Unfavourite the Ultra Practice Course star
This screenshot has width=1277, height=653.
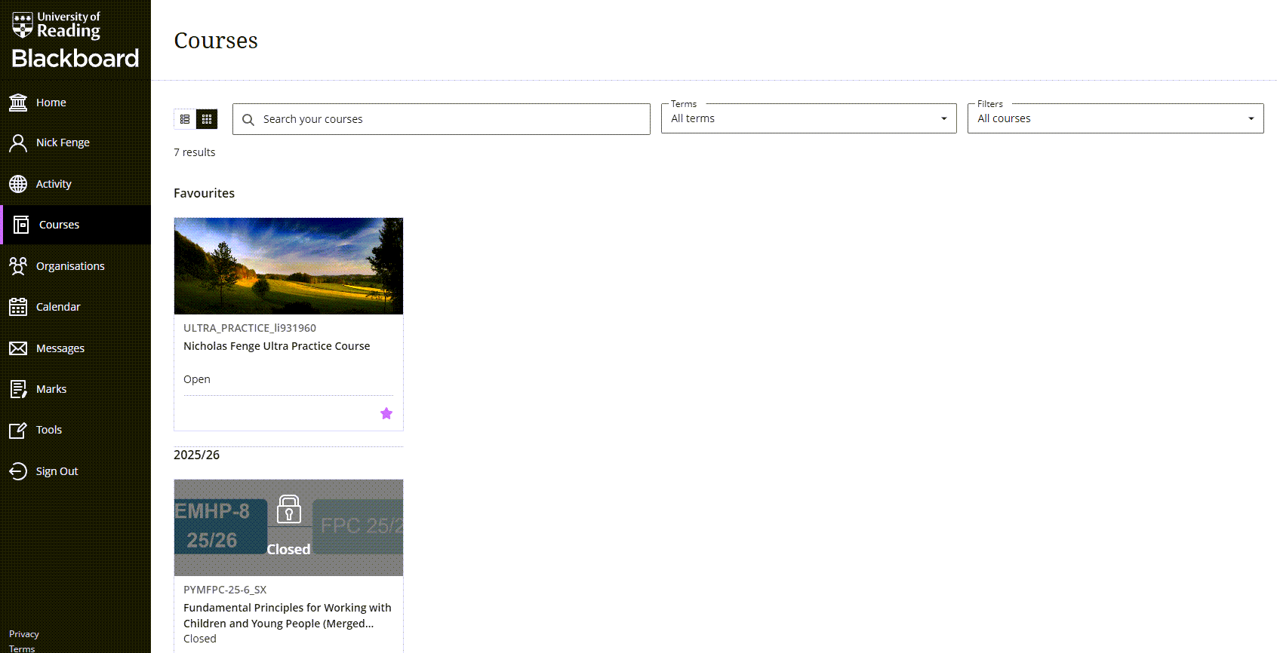(x=386, y=413)
